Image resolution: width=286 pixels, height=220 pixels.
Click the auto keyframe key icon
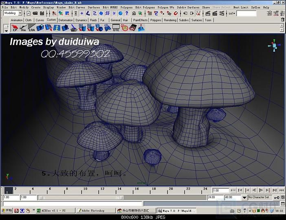tap(277, 198)
